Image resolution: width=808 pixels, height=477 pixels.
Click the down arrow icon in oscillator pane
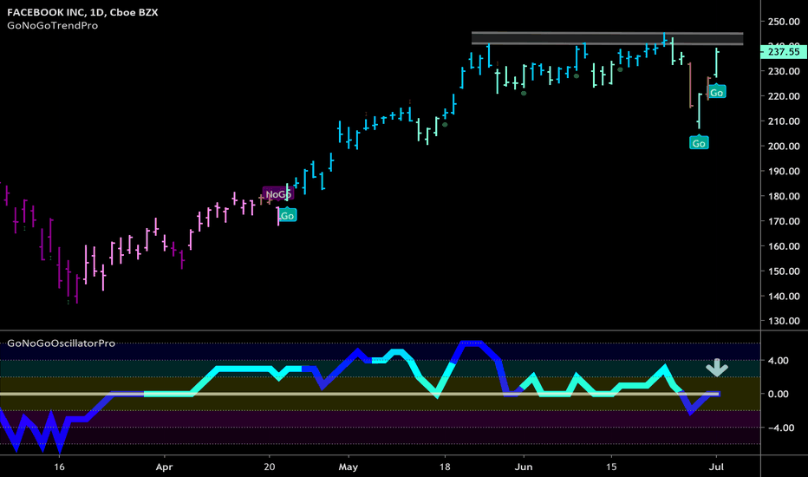click(716, 367)
